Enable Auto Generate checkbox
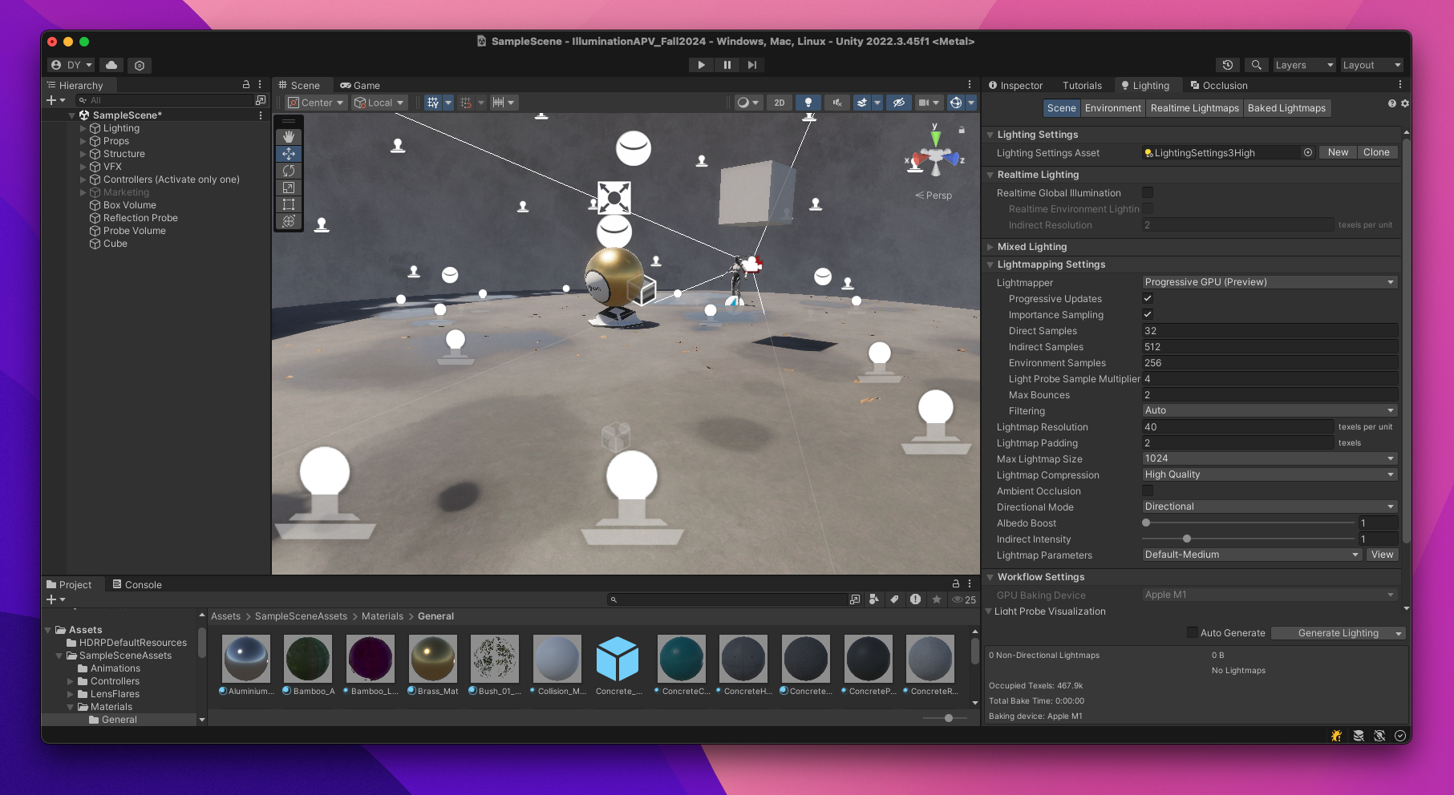The height and width of the screenshot is (795, 1454). pos(1193,632)
